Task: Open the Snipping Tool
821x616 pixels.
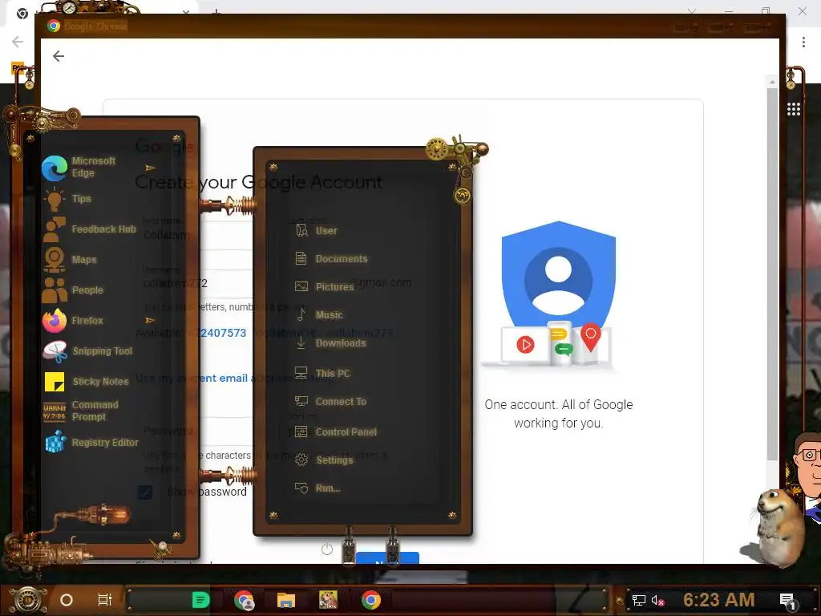Action: click(x=89, y=351)
